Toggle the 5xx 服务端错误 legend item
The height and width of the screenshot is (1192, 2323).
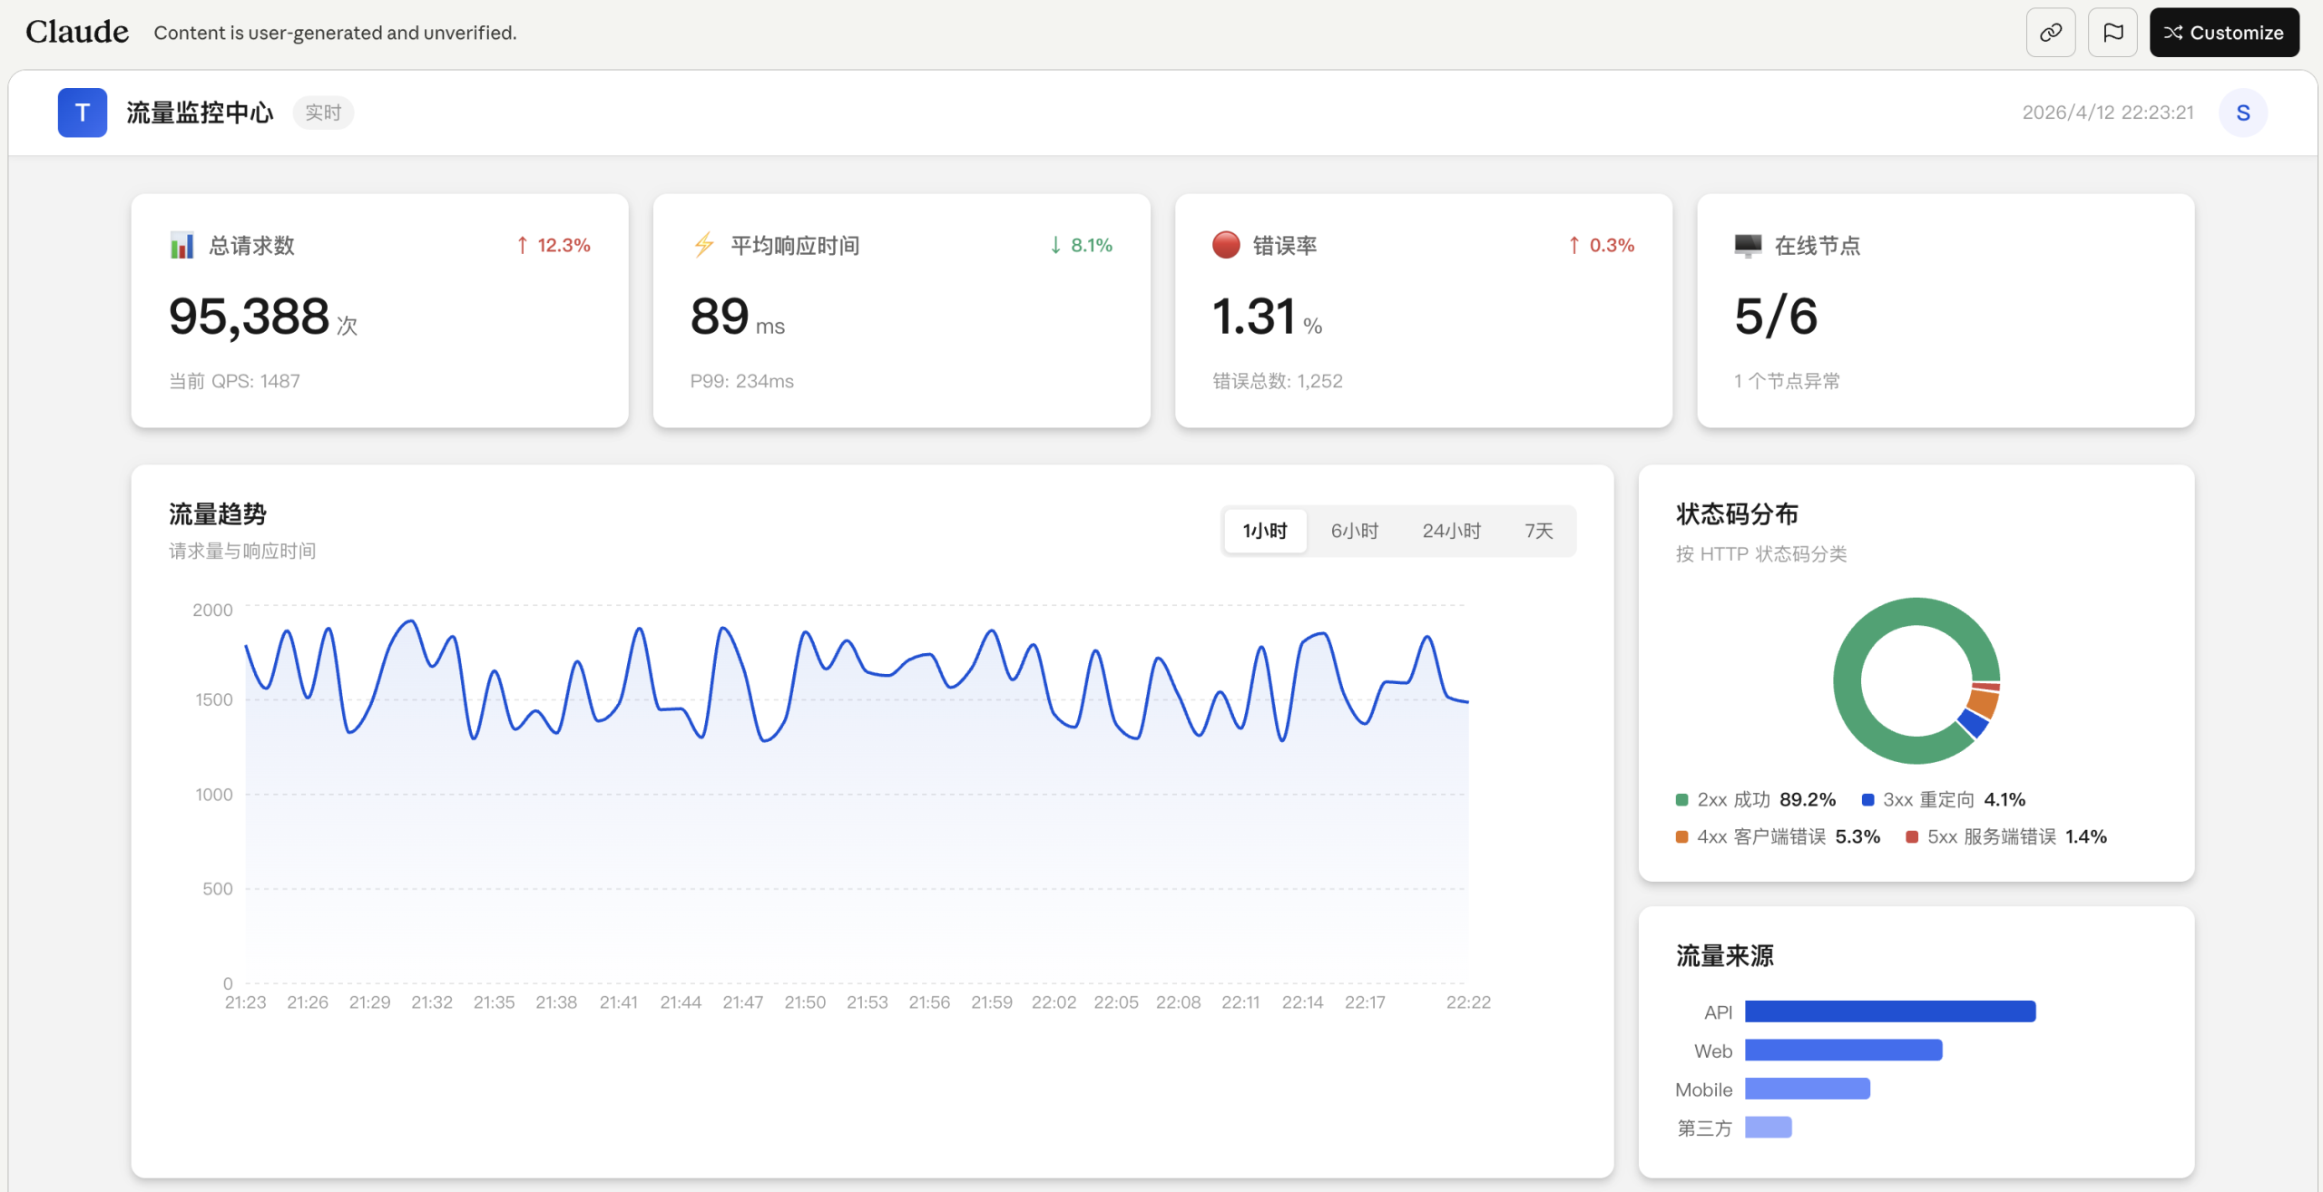point(2006,836)
